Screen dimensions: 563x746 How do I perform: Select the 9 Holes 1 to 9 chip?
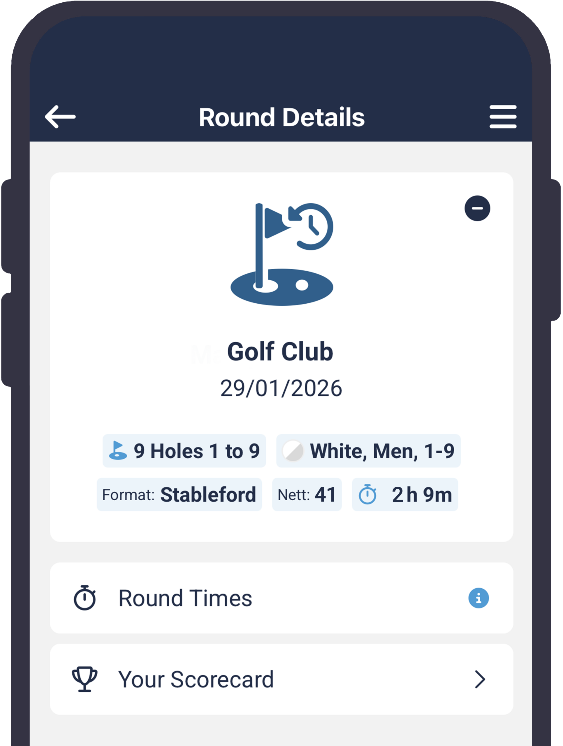pos(184,451)
